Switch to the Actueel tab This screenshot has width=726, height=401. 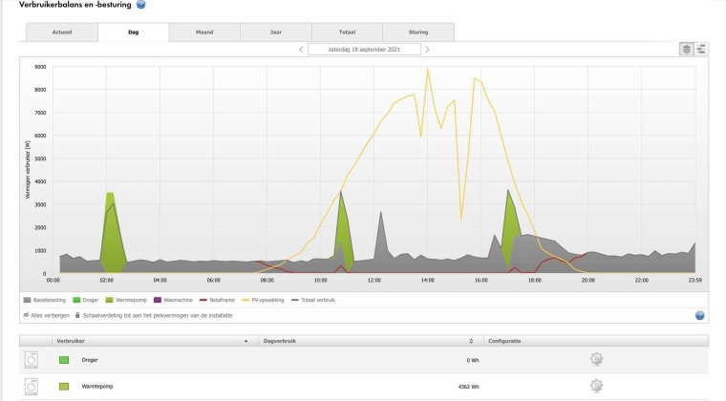point(62,32)
